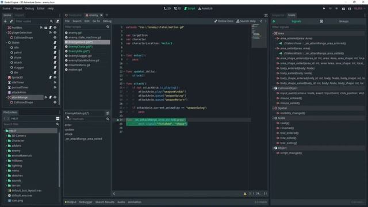This screenshot has height=207, width=368.
Task: Click signal icon on attackRange node
Action: click(x=46, y=97)
